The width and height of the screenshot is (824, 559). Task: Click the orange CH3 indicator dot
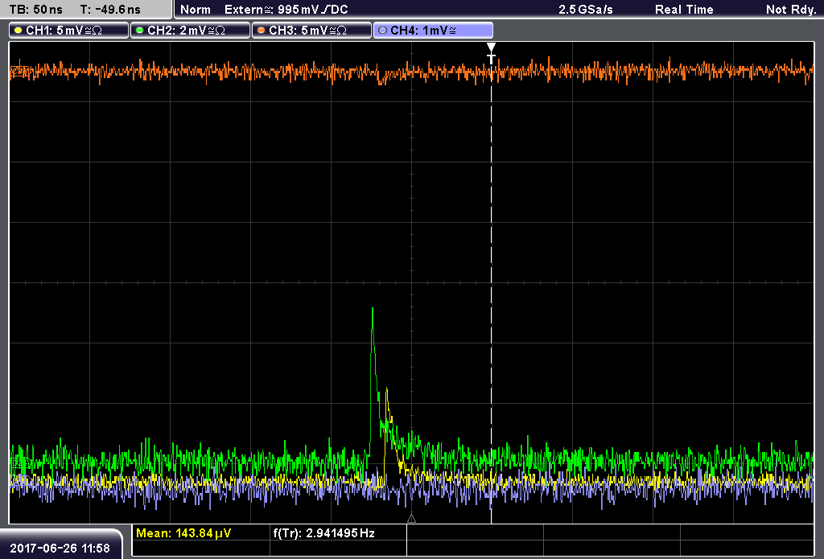tap(262, 31)
